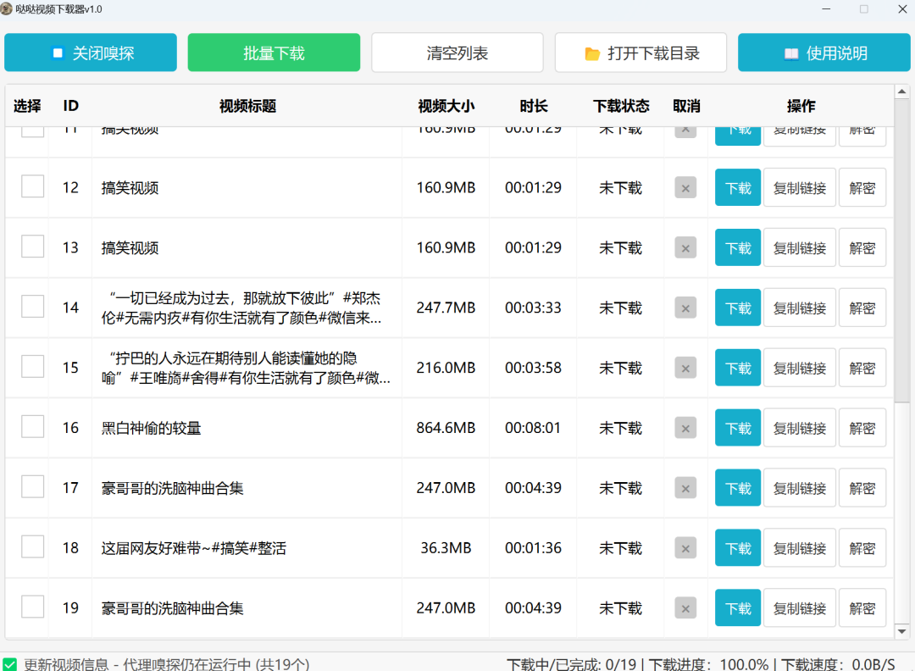
Task: Click the 时长 column header
Action: click(534, 106)
